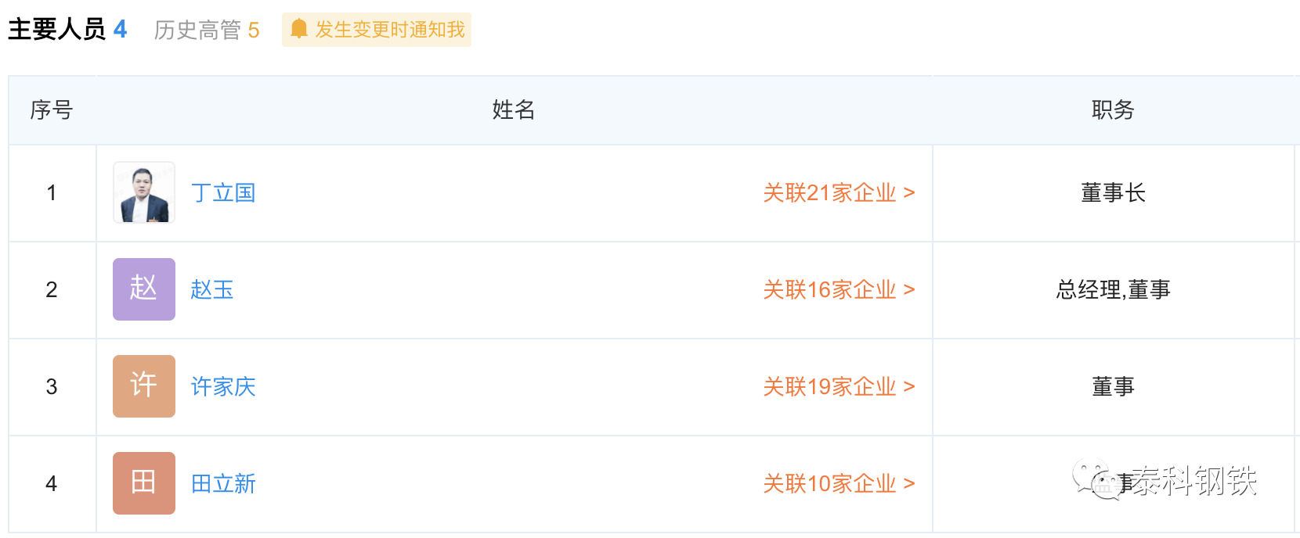
Task: Expand 关联21家企业 for 丁立国
Action: pyautogui.click(x=839, y=193)
